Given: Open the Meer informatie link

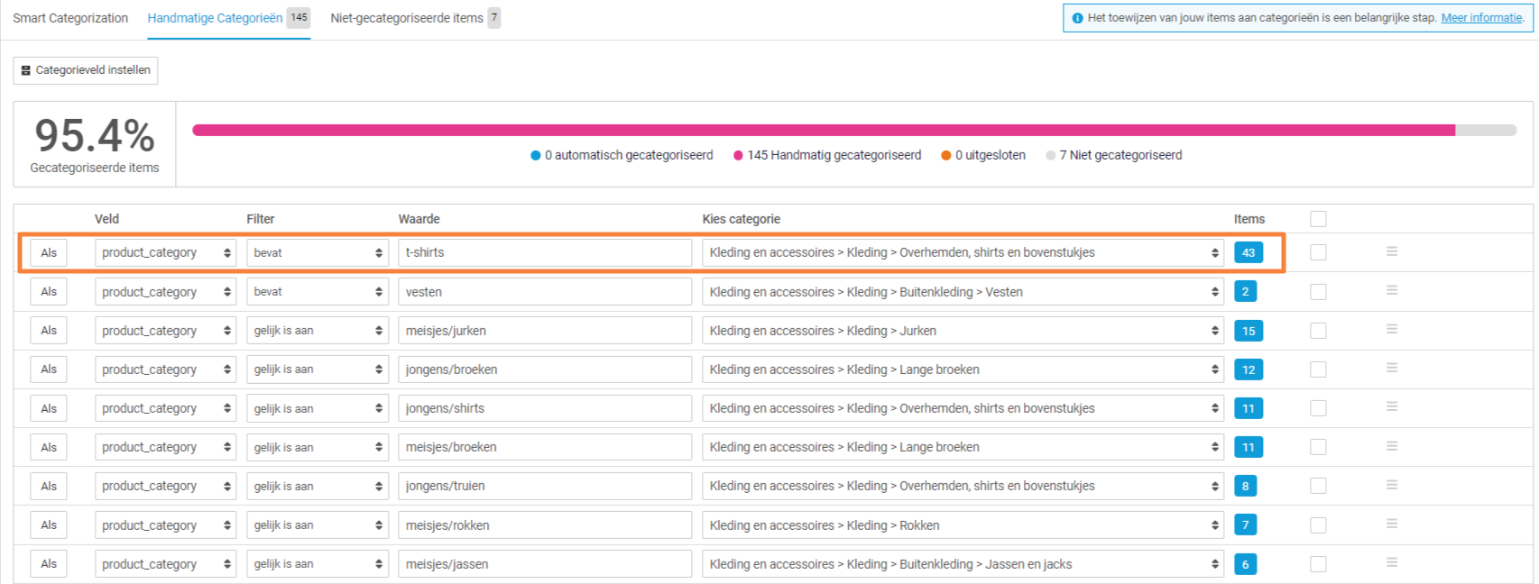Looking at the screenshot, I should (x=1481, y=18).
